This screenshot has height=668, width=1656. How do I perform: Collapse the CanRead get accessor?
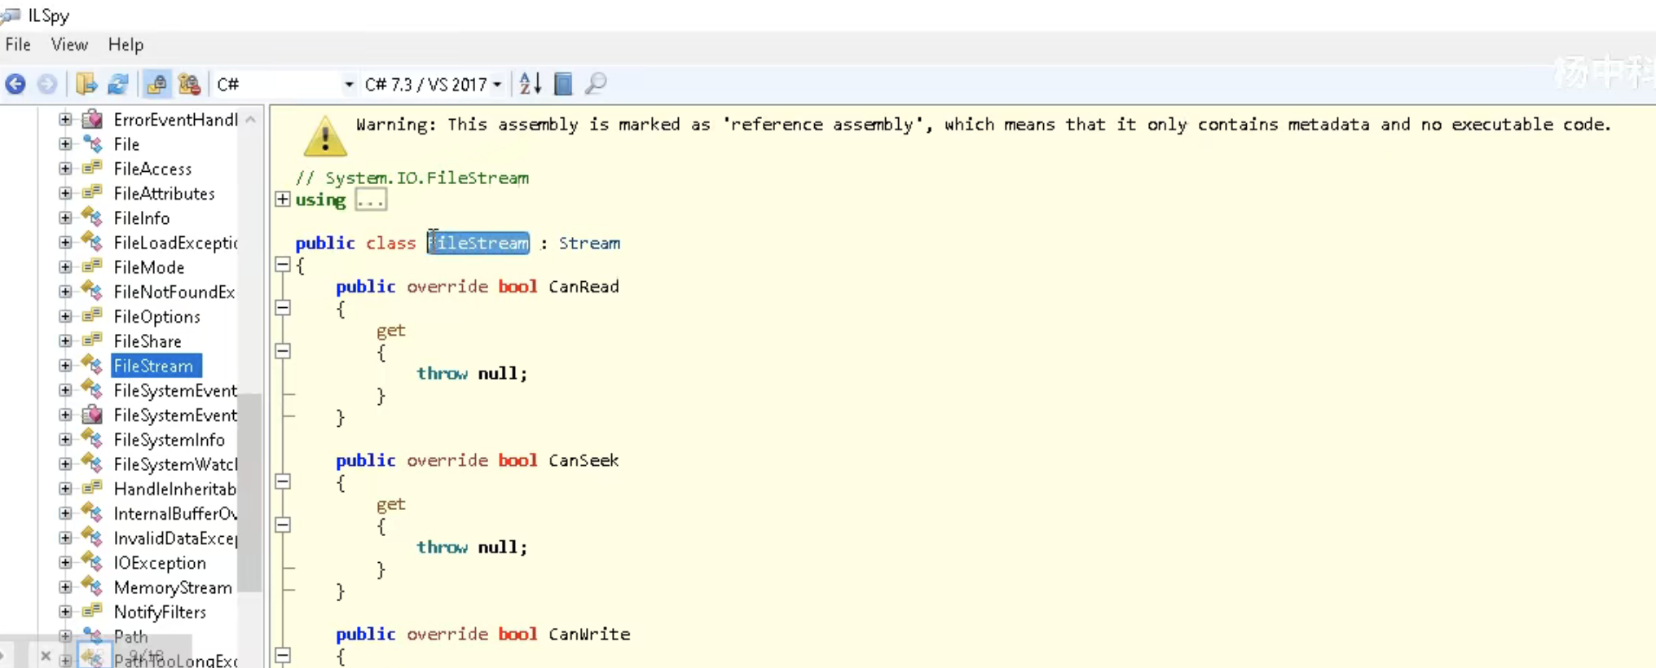point(283,351)
